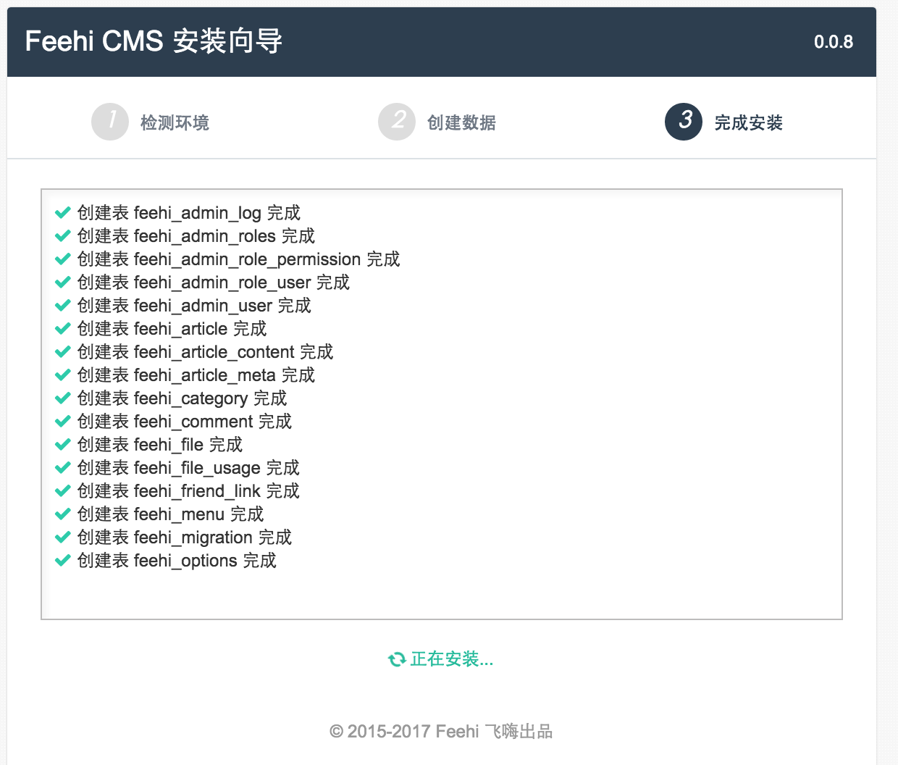Click the feehi_file_usage 完成 log line
This screenshot has height=765, width=898.
point(188,468)
